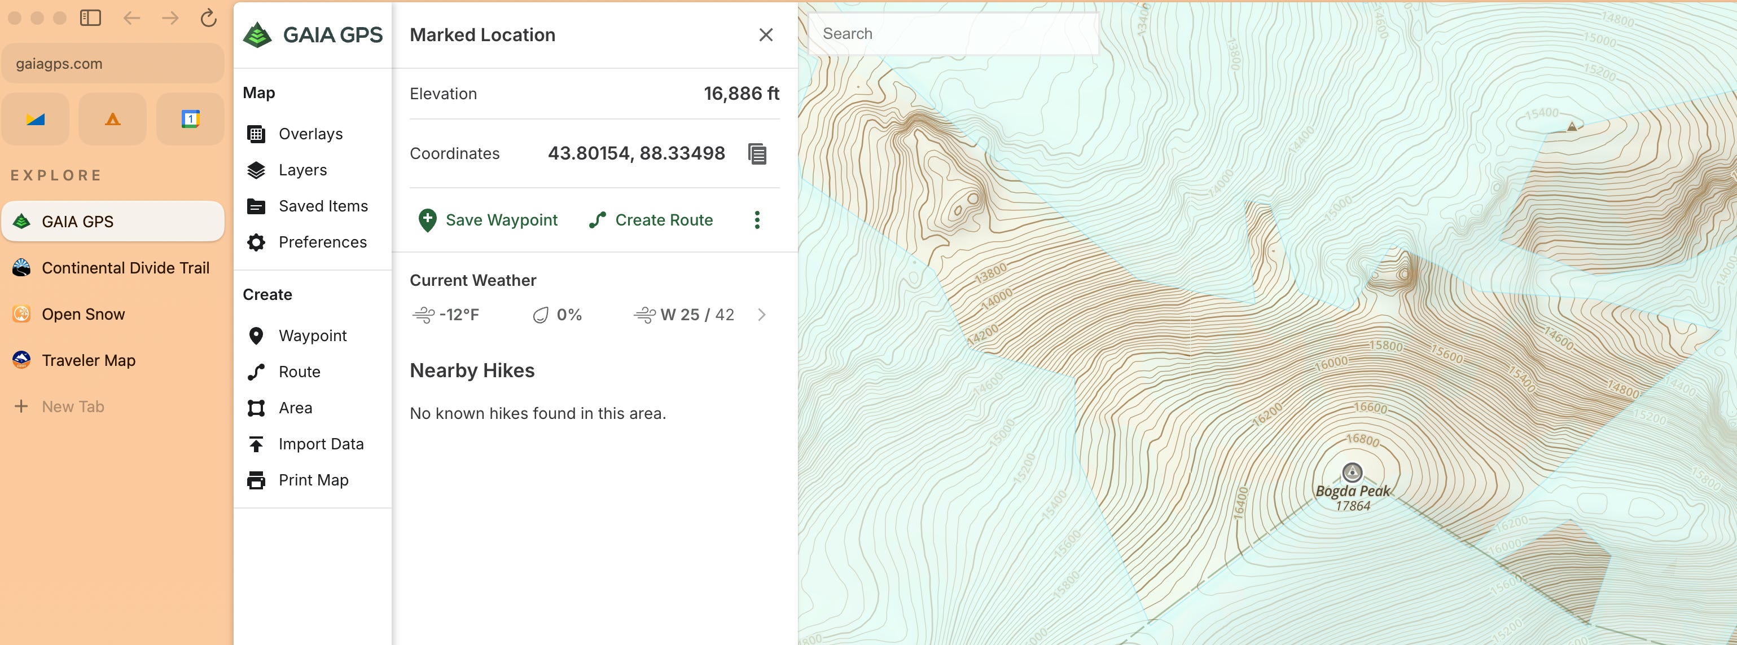Open Preferences

(312, 242)
